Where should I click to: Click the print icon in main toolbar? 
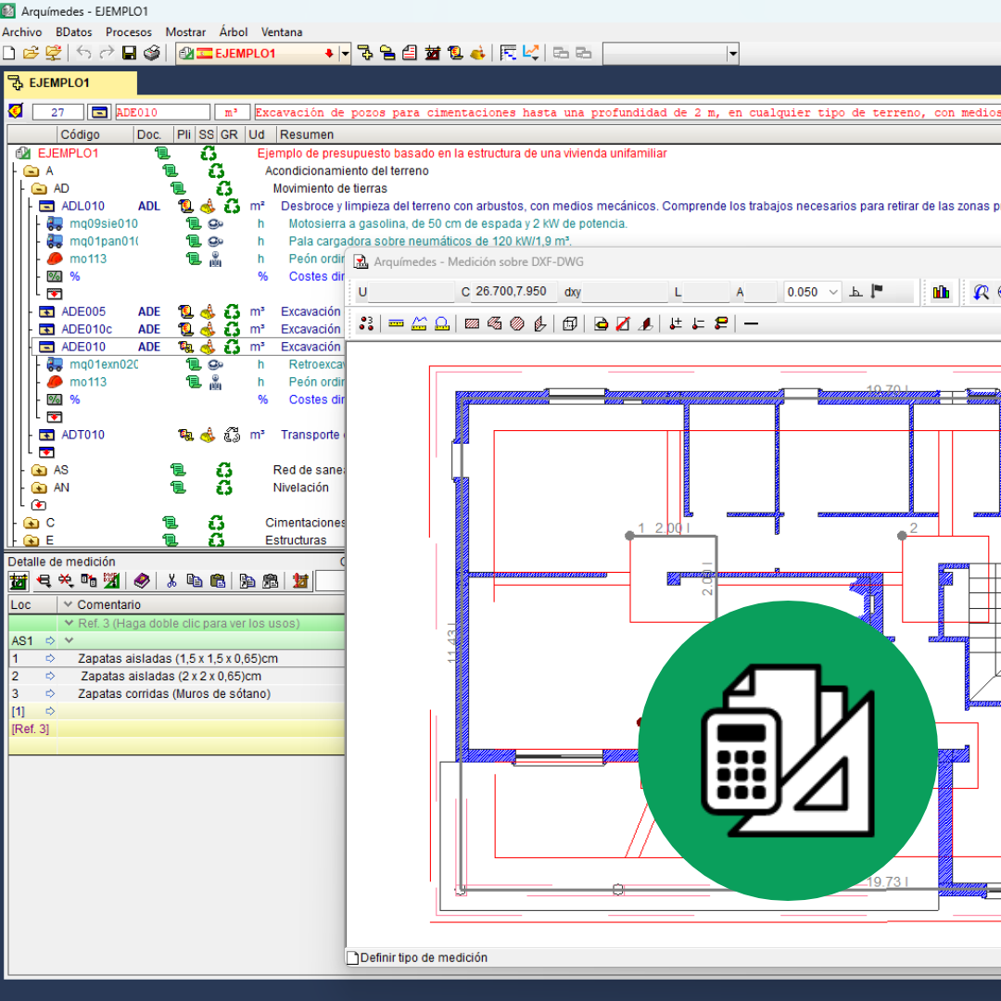151,53
